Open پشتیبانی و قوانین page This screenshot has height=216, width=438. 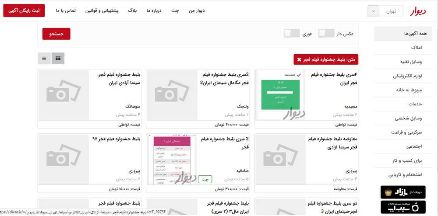point(102,10)
